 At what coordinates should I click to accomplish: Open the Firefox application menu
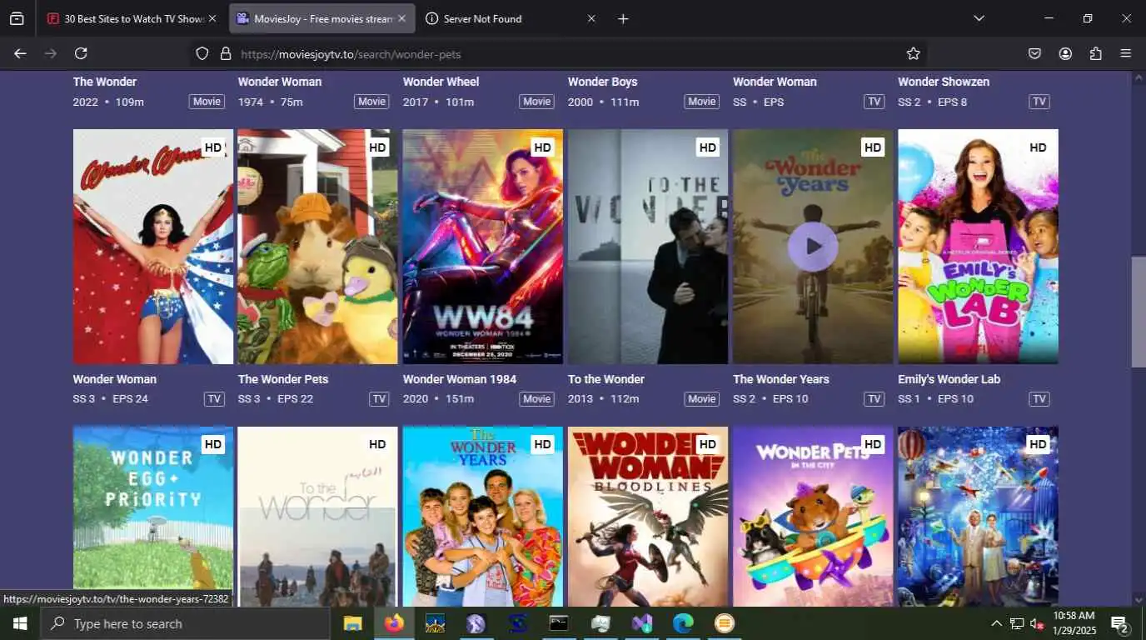(1126, 53)
